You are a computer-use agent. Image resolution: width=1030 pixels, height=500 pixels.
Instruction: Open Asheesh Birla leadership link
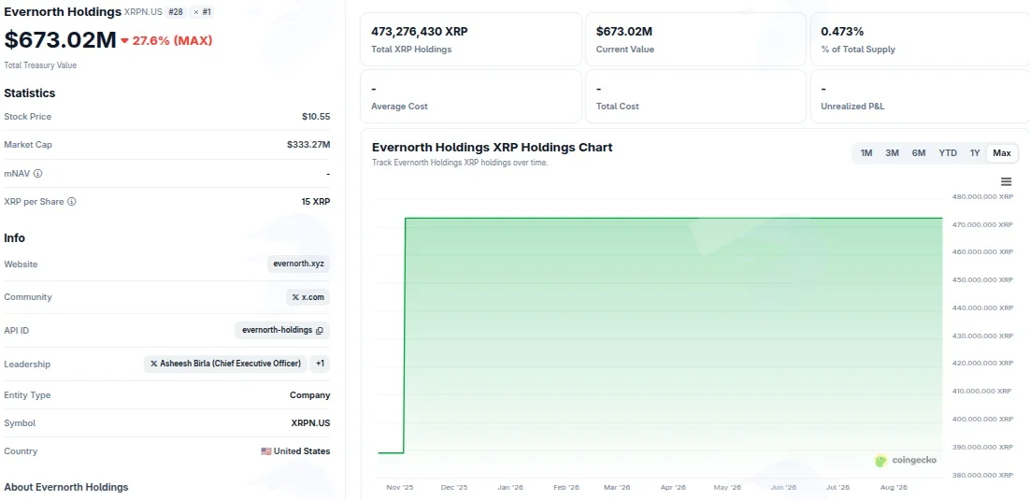click(x=225, y=364)
